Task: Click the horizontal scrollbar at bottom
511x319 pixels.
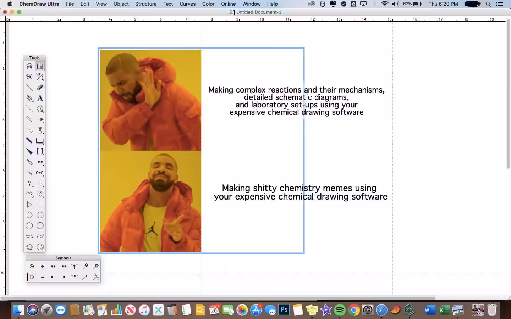Action: coord(218,298)
